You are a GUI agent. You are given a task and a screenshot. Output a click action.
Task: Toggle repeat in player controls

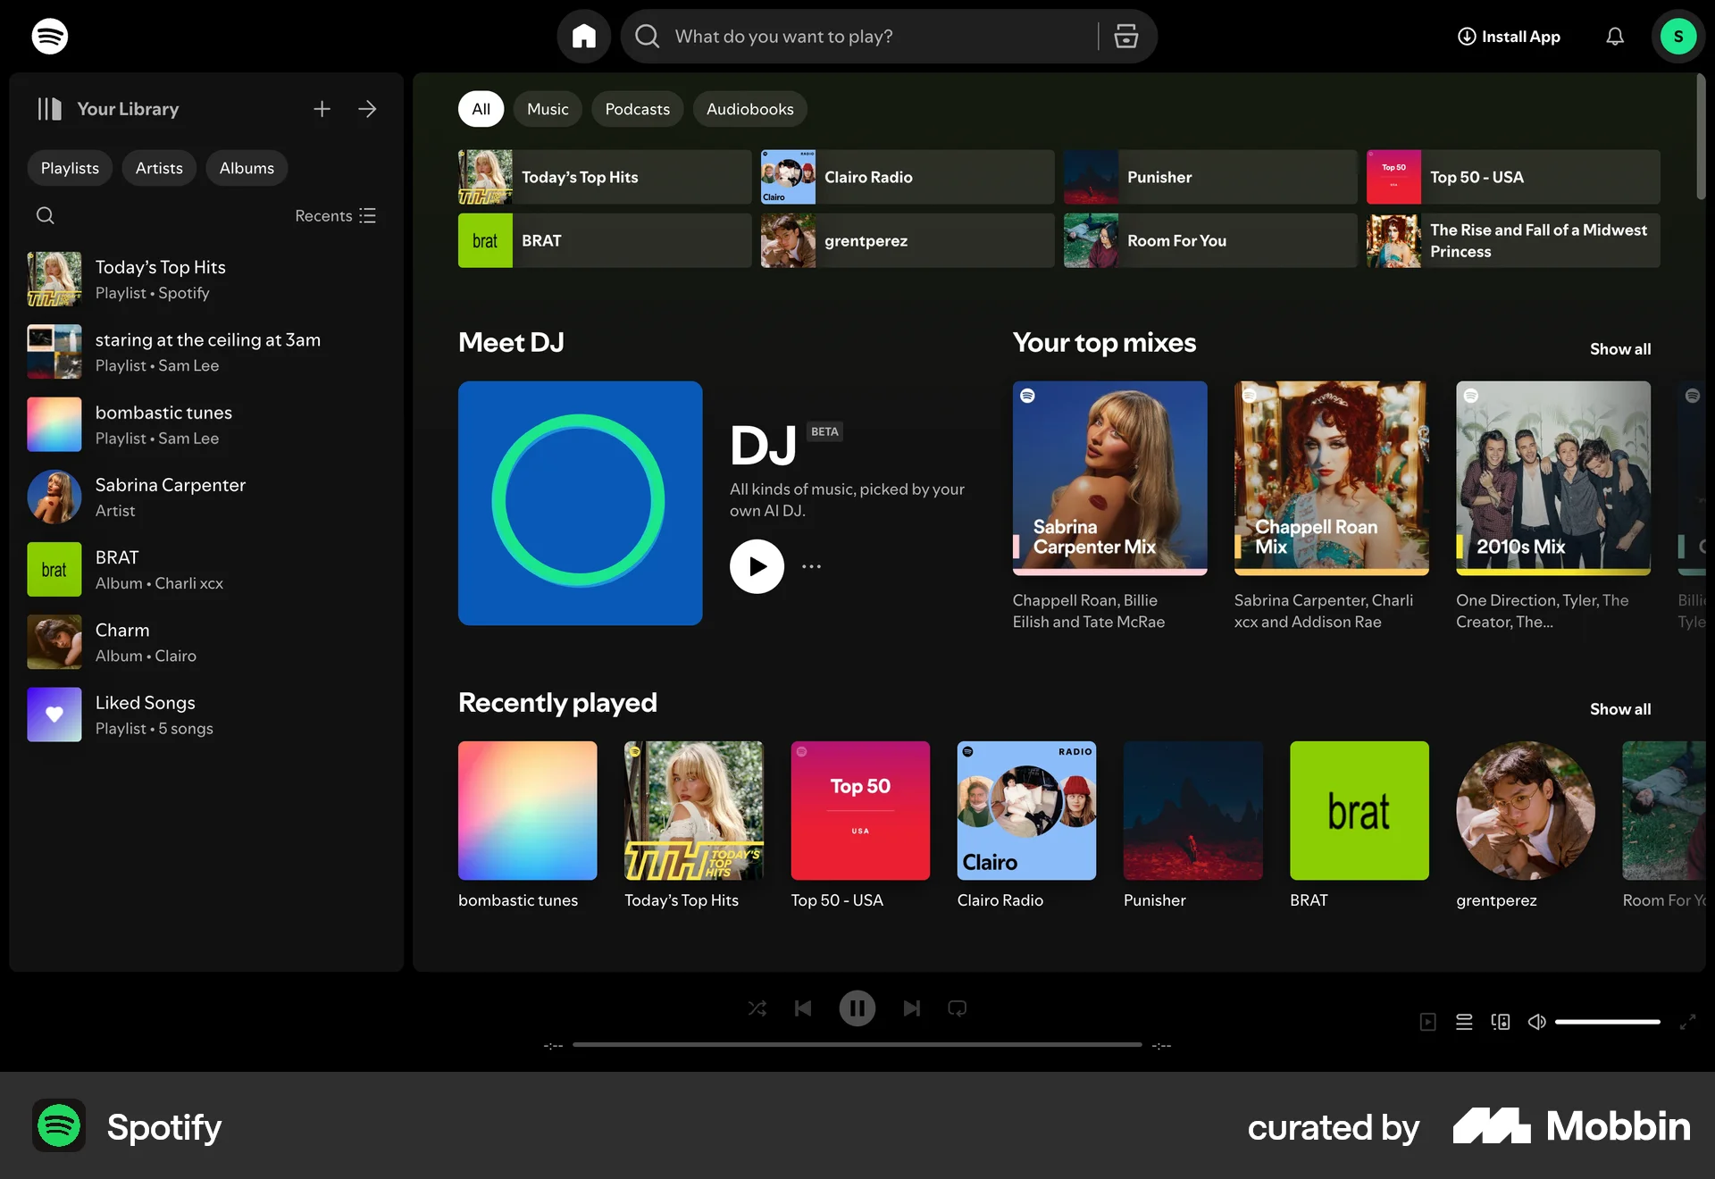(958, 1008)
